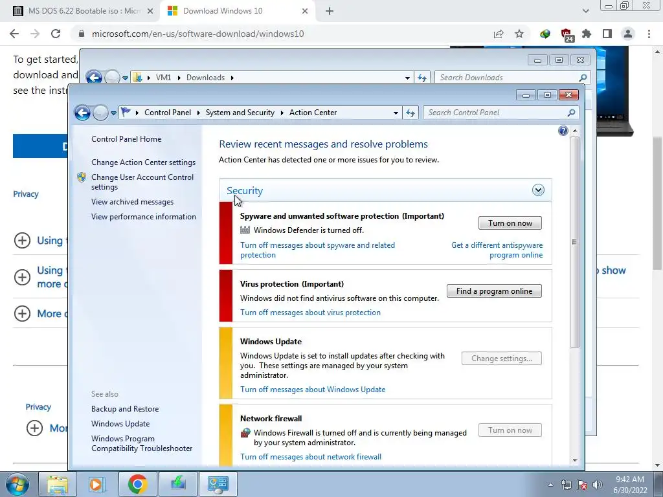This screenshot has width=663, height=497.
Task: Expand the first 'Using' plus section on webpage
Action: tap(23, 241)
